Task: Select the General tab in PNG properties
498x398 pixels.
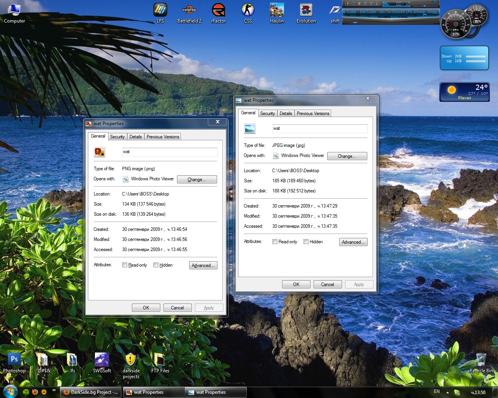Action: pos(98,136)
